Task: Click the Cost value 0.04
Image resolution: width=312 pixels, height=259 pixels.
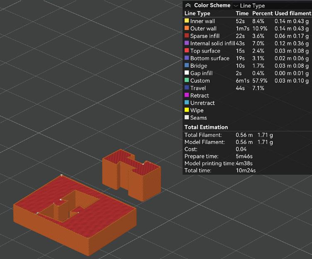Action: (x=241, y=149)
